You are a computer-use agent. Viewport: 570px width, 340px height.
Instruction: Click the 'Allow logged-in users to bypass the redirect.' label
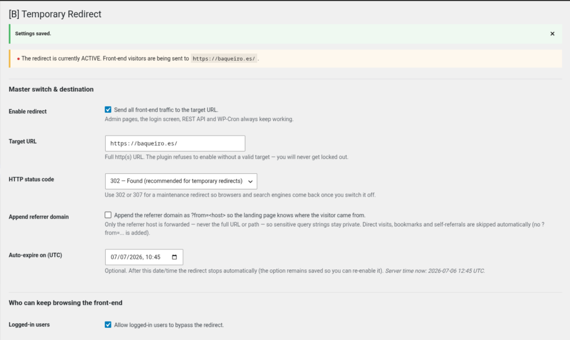pos(169,325)
